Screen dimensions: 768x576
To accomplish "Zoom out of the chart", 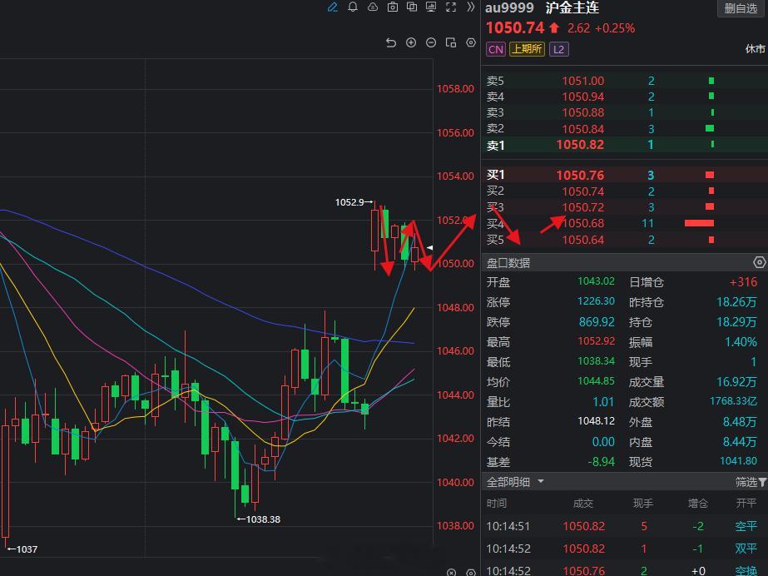I will pyautogui.click(x=431, y=42).
